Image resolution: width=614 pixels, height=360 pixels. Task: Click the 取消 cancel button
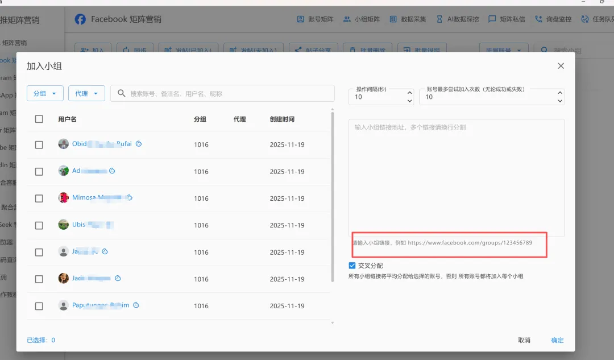coord(524,340)
